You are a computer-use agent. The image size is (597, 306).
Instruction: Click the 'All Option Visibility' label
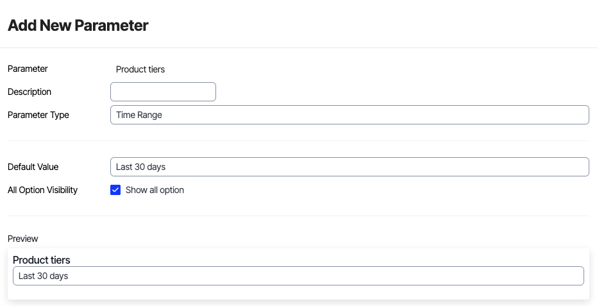(x=42, y=190)
